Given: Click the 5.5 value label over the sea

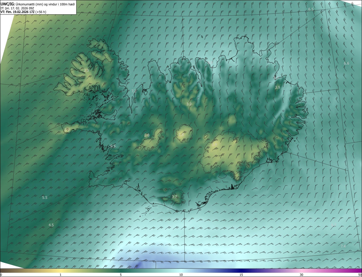Looking at the screenshot, I should [x=45, y=198].
